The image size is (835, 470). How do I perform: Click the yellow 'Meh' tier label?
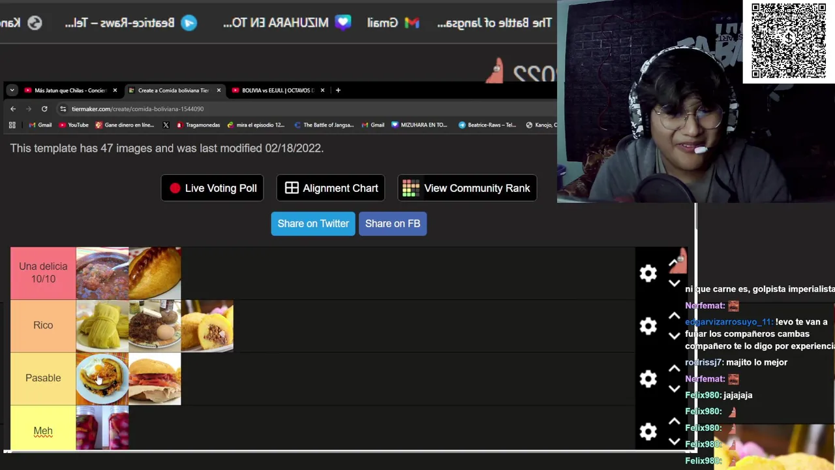(43, 428)
